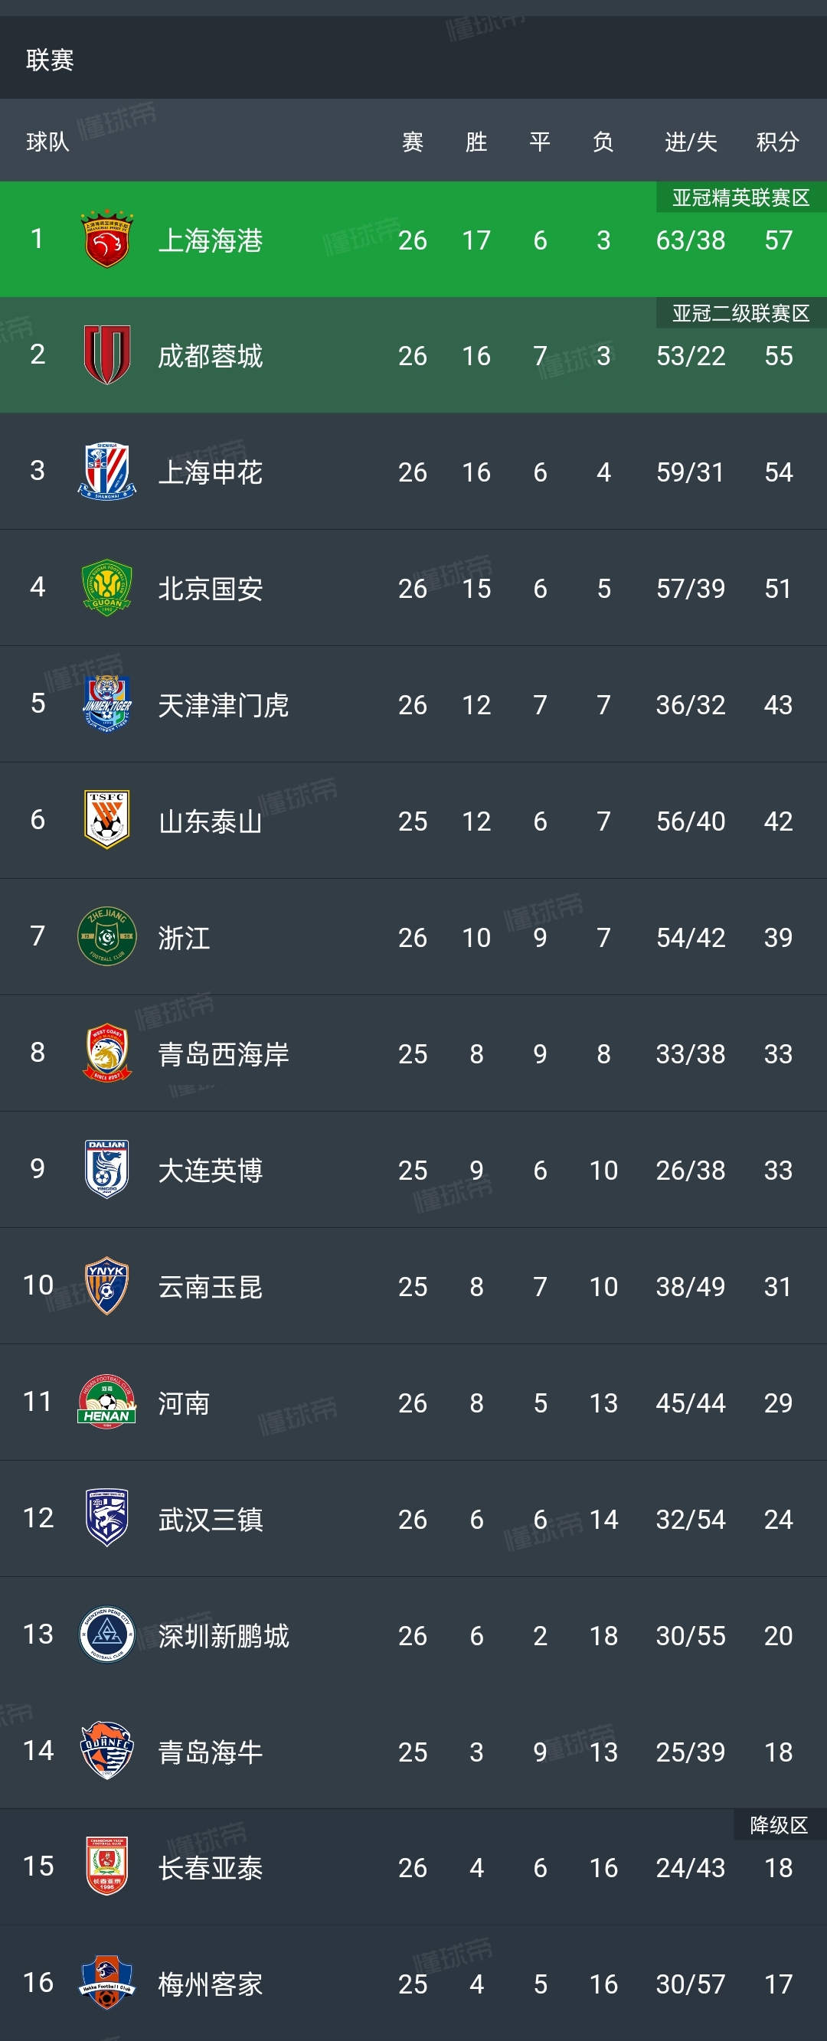The width and height of the screenshot is (827, 2041).
Task: Open the 武汉三镇 team name
Action: 210,1520
